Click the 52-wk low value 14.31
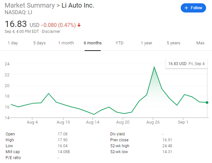This screenshot has height=163, width=212. pyautogui.click(x=167, y=152)
